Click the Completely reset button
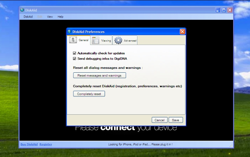250x157 pixels. pyautogui.click(x=89, y=94)
